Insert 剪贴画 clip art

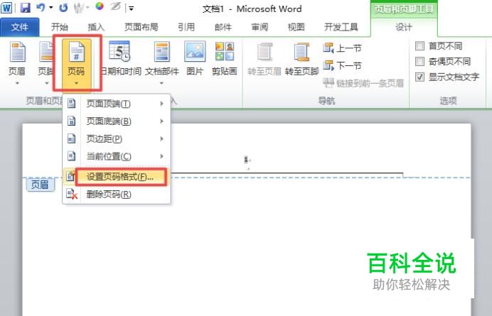225,59
